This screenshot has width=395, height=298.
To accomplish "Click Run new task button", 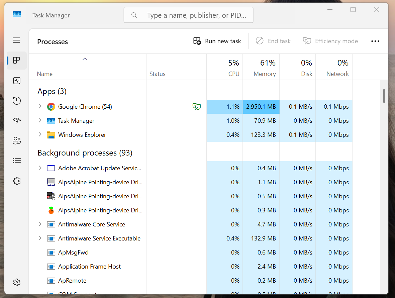I will (x=217, y=41).
